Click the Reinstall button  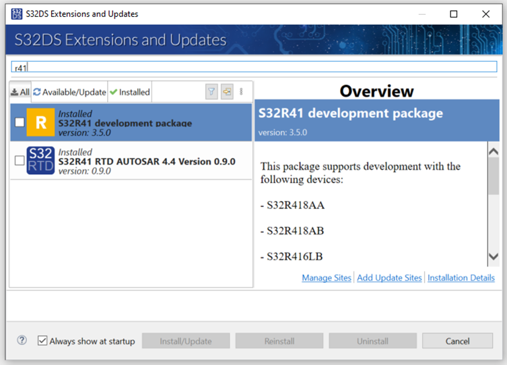(279, 341)
